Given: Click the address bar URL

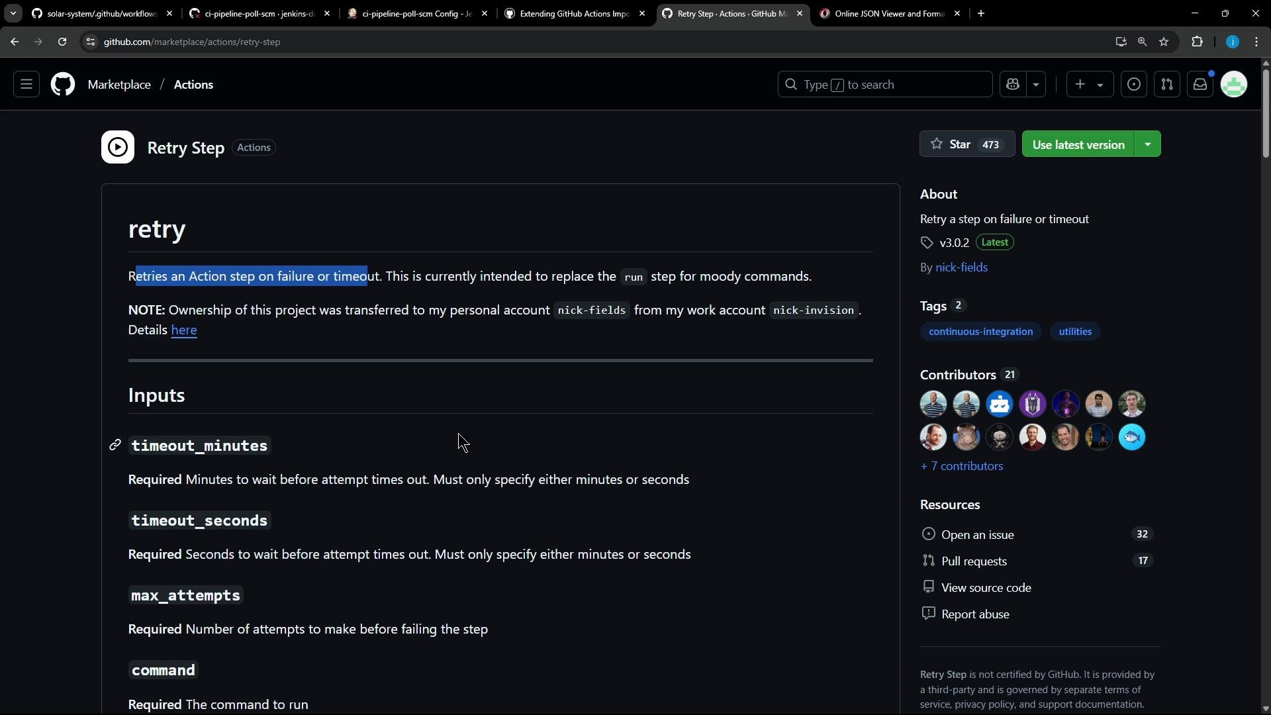Looking at the screenshot, I should tap(192, 42).
